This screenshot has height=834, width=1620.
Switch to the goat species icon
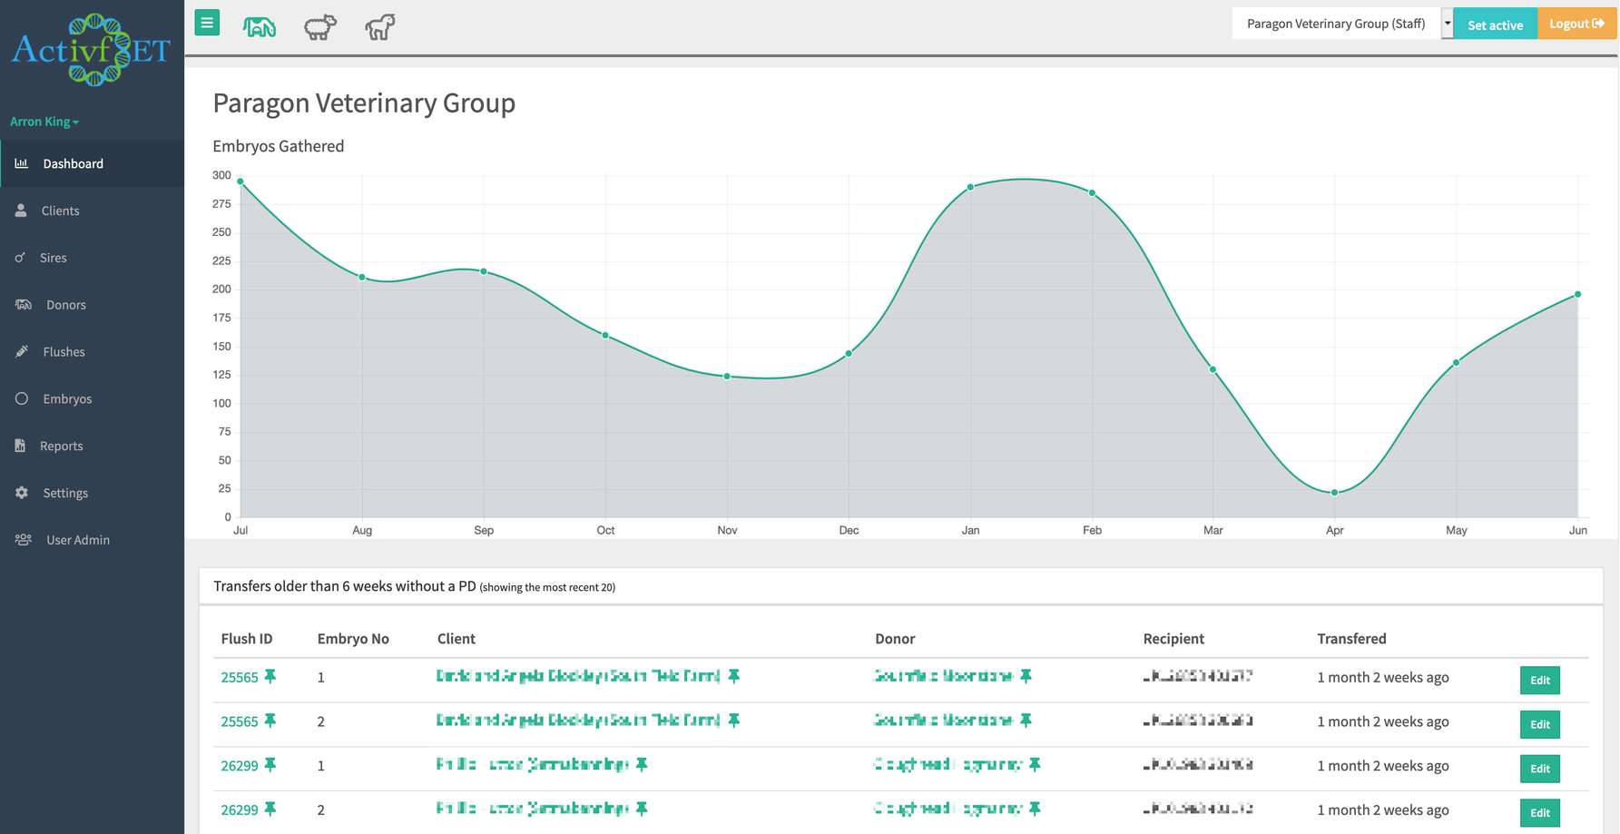click(379, 26)
